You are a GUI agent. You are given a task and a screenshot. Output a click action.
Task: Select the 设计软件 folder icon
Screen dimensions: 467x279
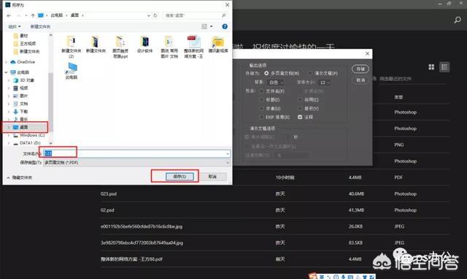(144, 45)
